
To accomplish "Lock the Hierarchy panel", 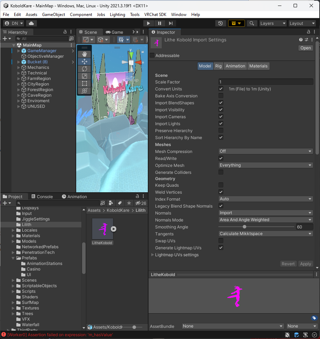I will [65, 32].
